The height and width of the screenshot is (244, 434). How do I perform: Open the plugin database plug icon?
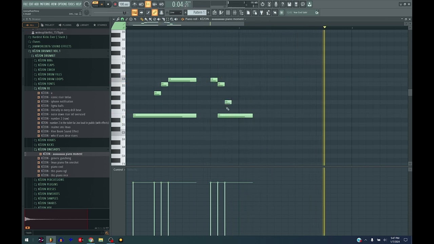click(261, 12)
